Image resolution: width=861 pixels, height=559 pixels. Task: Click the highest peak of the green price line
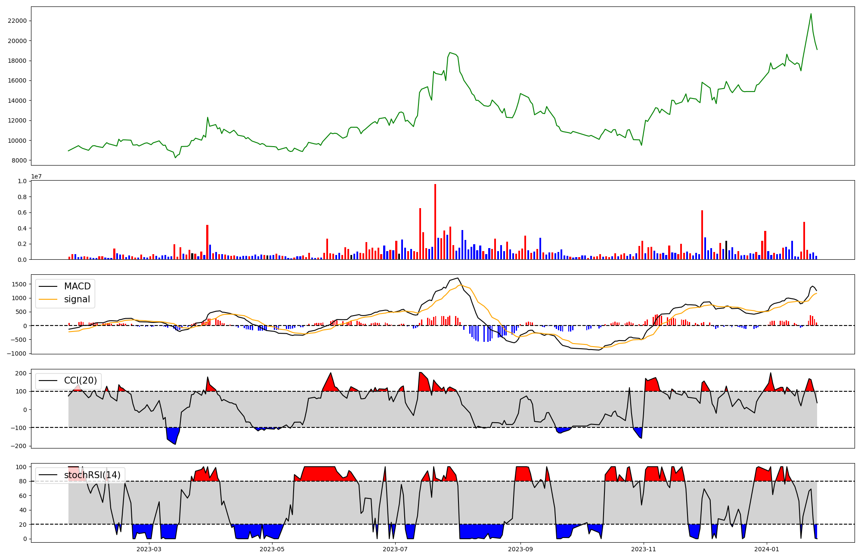(x=811, y=14)
